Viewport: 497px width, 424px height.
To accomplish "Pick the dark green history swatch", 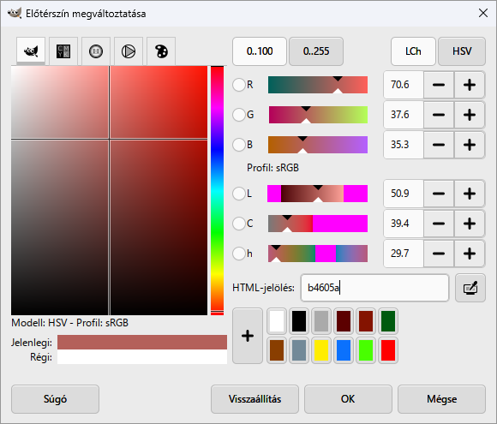I will (388, 321).
